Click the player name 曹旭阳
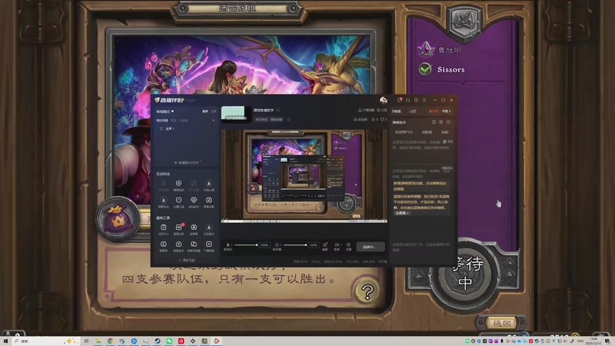 [x=450, y=50]
